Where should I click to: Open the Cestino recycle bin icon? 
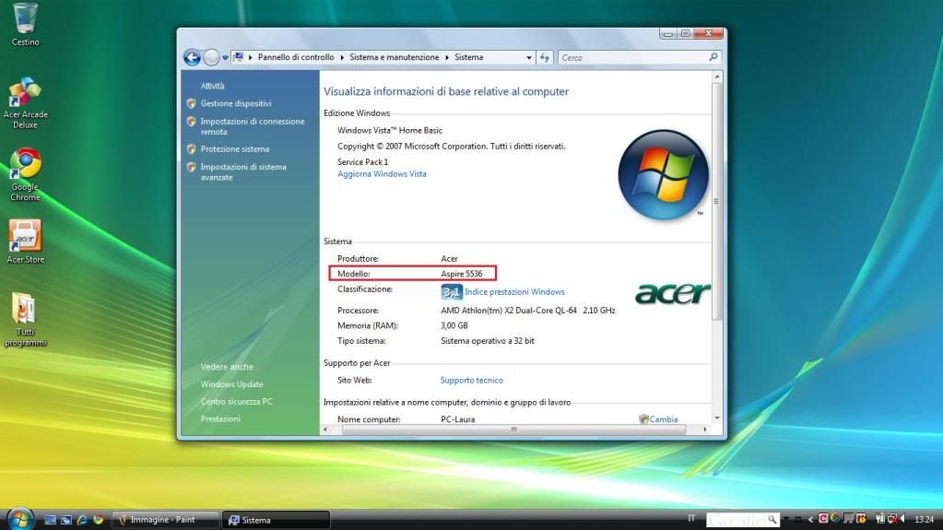click(25, 24)
